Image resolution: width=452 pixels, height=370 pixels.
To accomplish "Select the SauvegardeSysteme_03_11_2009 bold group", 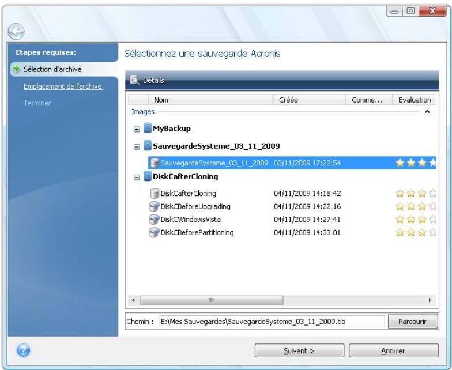I will (216, 146).
